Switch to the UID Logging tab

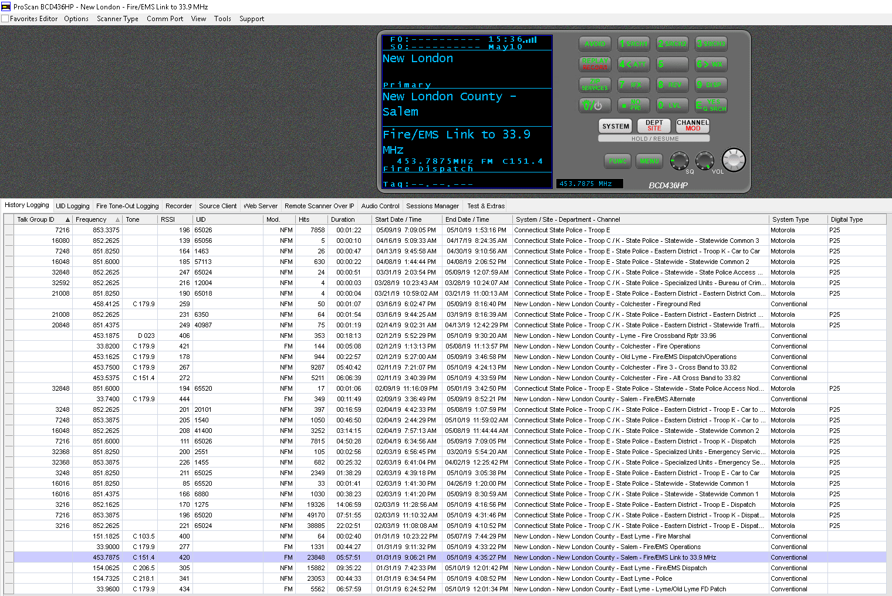[73, 206]
